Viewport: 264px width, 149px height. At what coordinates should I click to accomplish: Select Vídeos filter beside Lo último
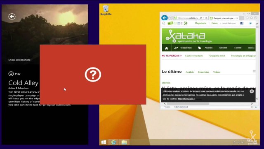(x=217, y=72)
